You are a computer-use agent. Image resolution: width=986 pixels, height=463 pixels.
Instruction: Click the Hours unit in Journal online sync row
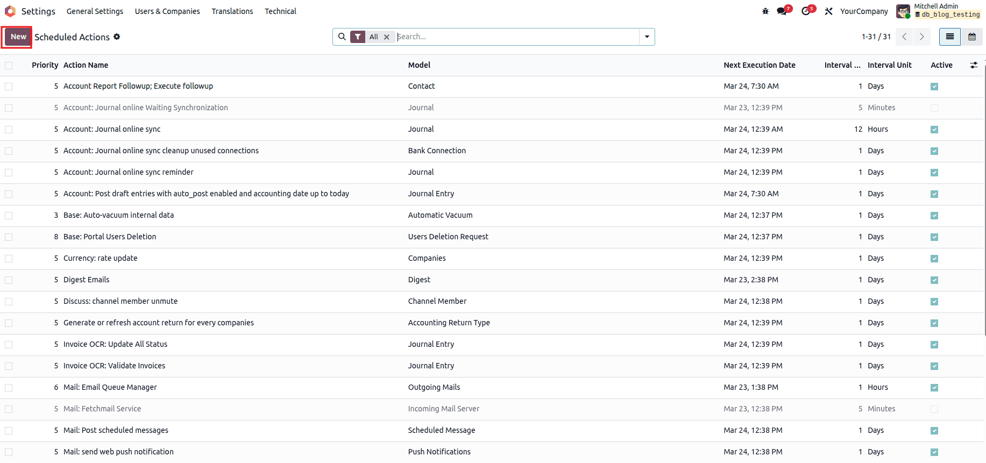(x=877, y=129)
